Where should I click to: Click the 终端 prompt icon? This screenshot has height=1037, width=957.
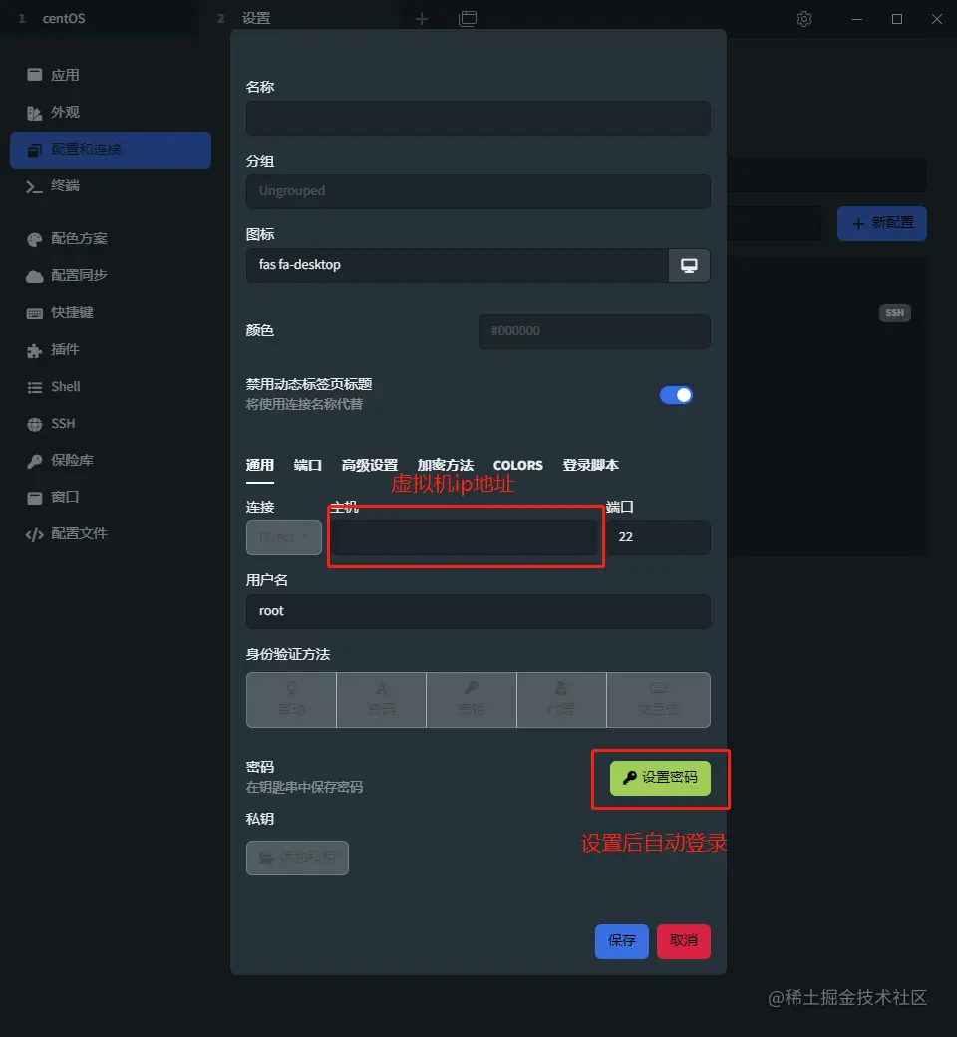point(34,186)
